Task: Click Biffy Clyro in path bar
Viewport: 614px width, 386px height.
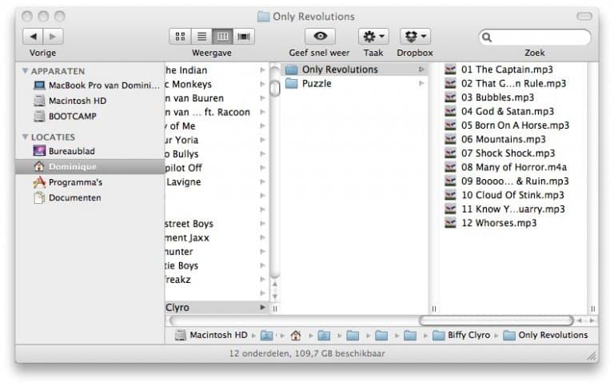Action: (x=461, y=335)
